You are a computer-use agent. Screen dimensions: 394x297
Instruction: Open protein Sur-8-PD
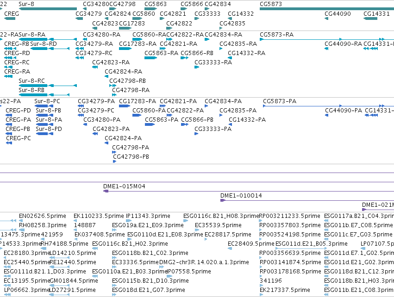[49, 129]
